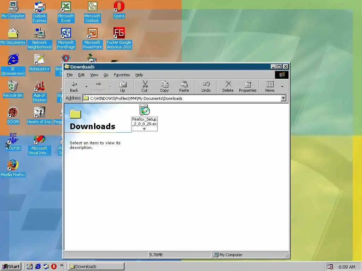Click the Downloads window title bar folder icon
This screenshot has width=362, height=271.
pyautogui.click(x=67, y=67)
